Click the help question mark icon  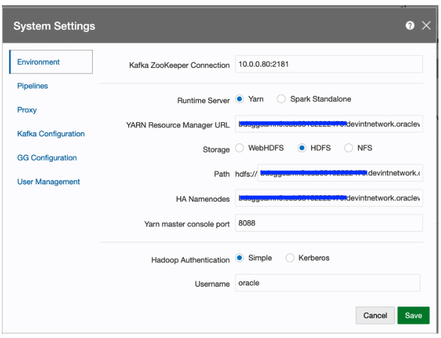409,26
